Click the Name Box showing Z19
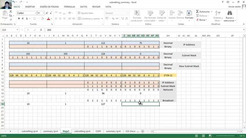The image size is (246, 138). 10,30
